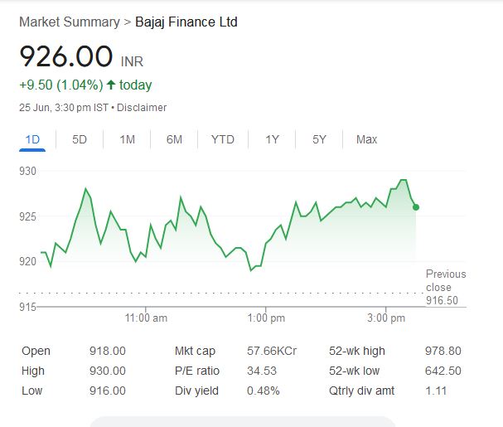Click the Market Summary breadcrumb link
The width and height of the screenshot is (503, 427).
tap(69, 22)
